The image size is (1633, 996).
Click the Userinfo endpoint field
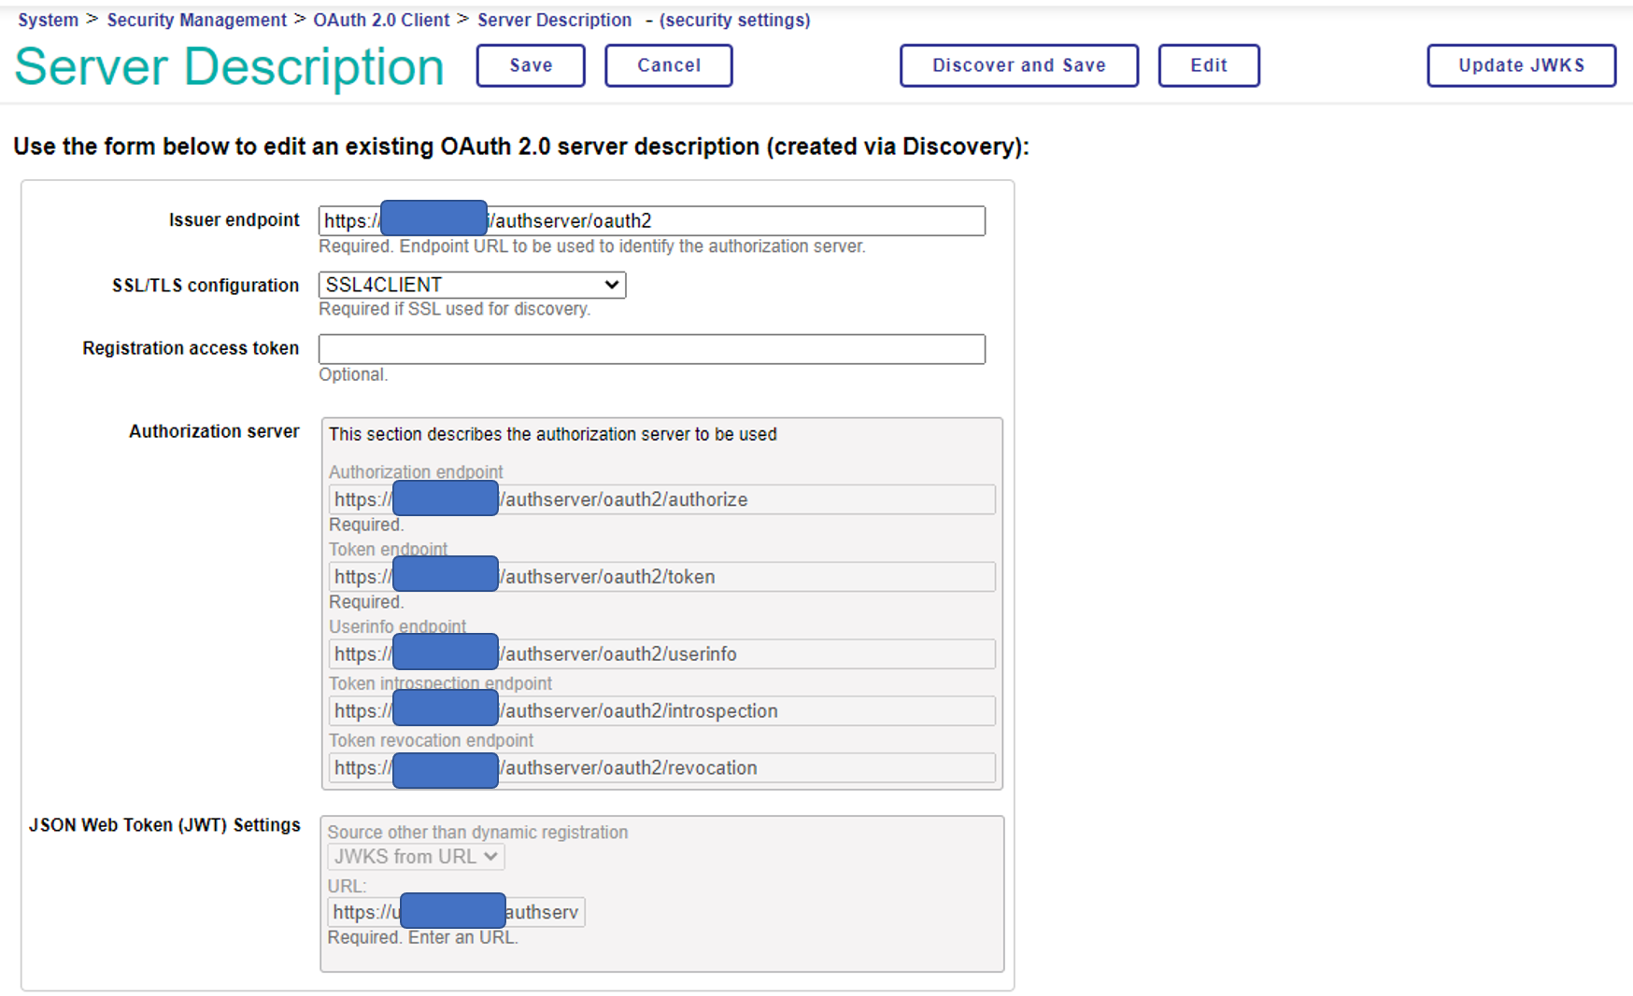coord(747,654)
